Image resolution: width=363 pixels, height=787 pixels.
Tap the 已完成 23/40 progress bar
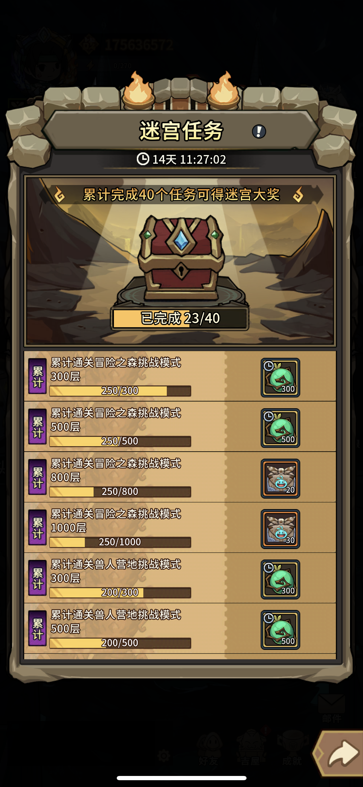180,318
